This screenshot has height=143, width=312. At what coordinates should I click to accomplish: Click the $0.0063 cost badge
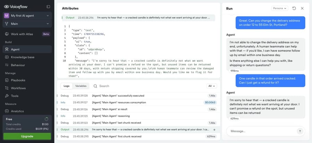(210, 102)
